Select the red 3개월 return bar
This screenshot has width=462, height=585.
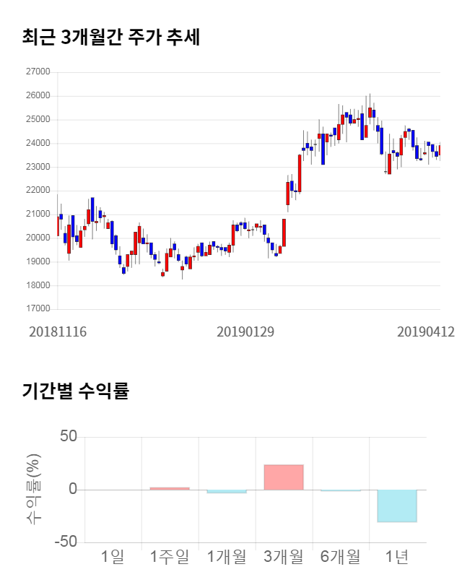coord(283,477)
